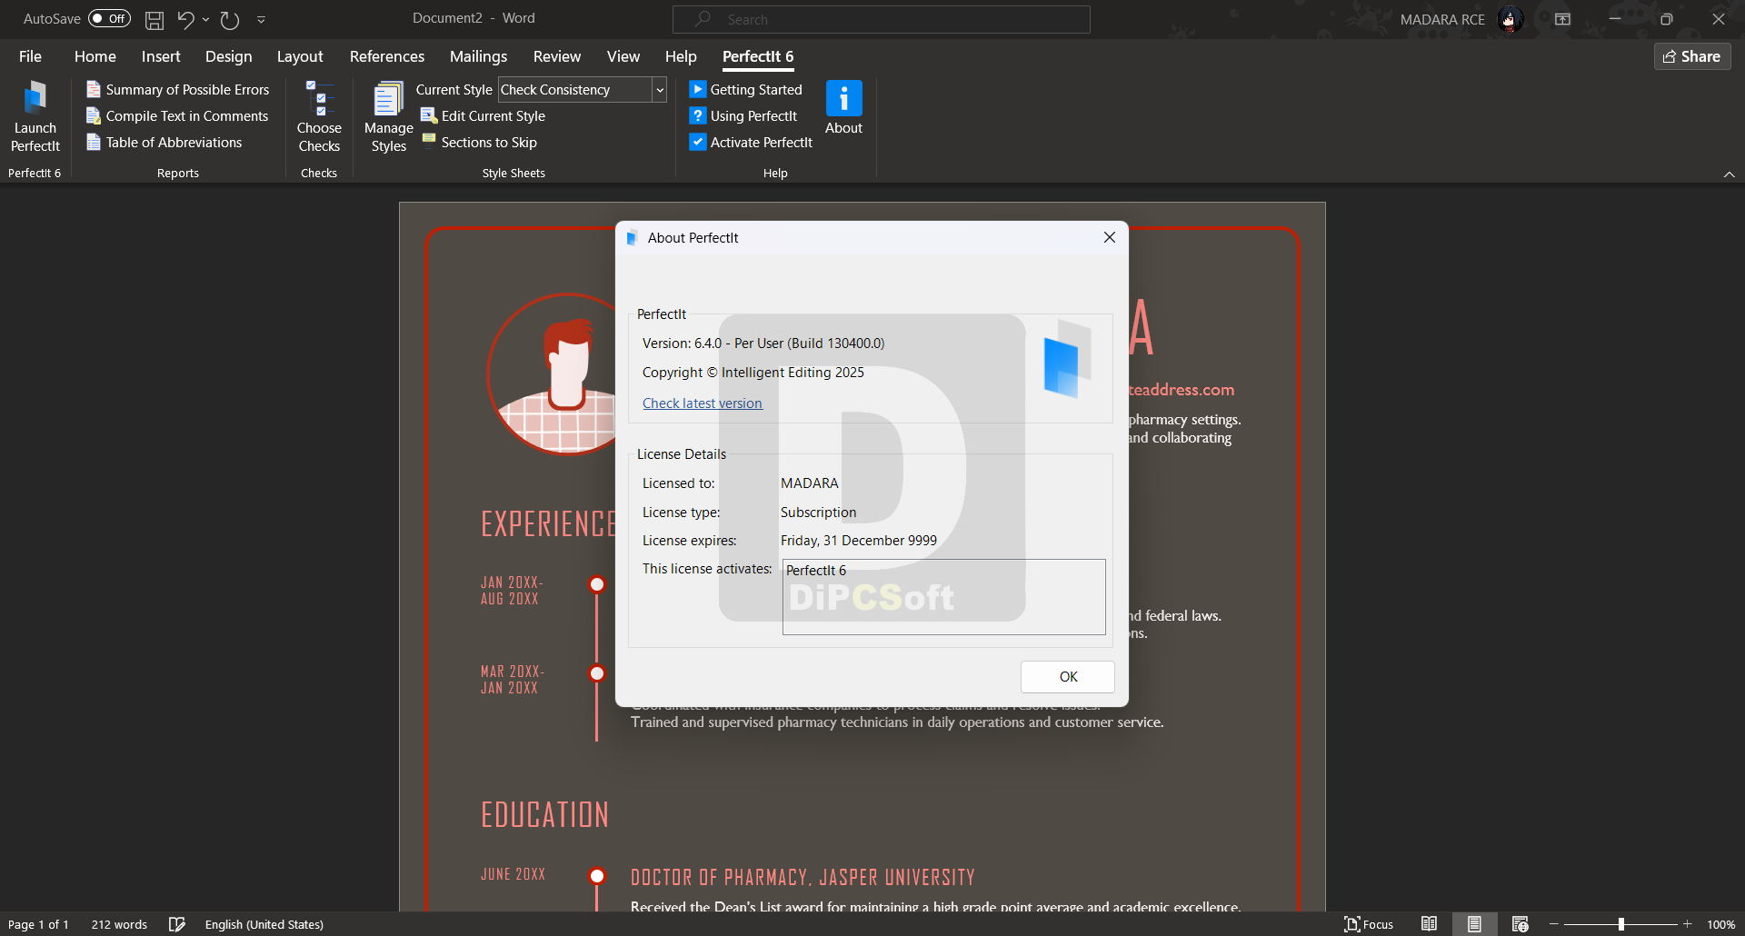
Task: Open Manage Styles
Action: (x=388, y=117)
